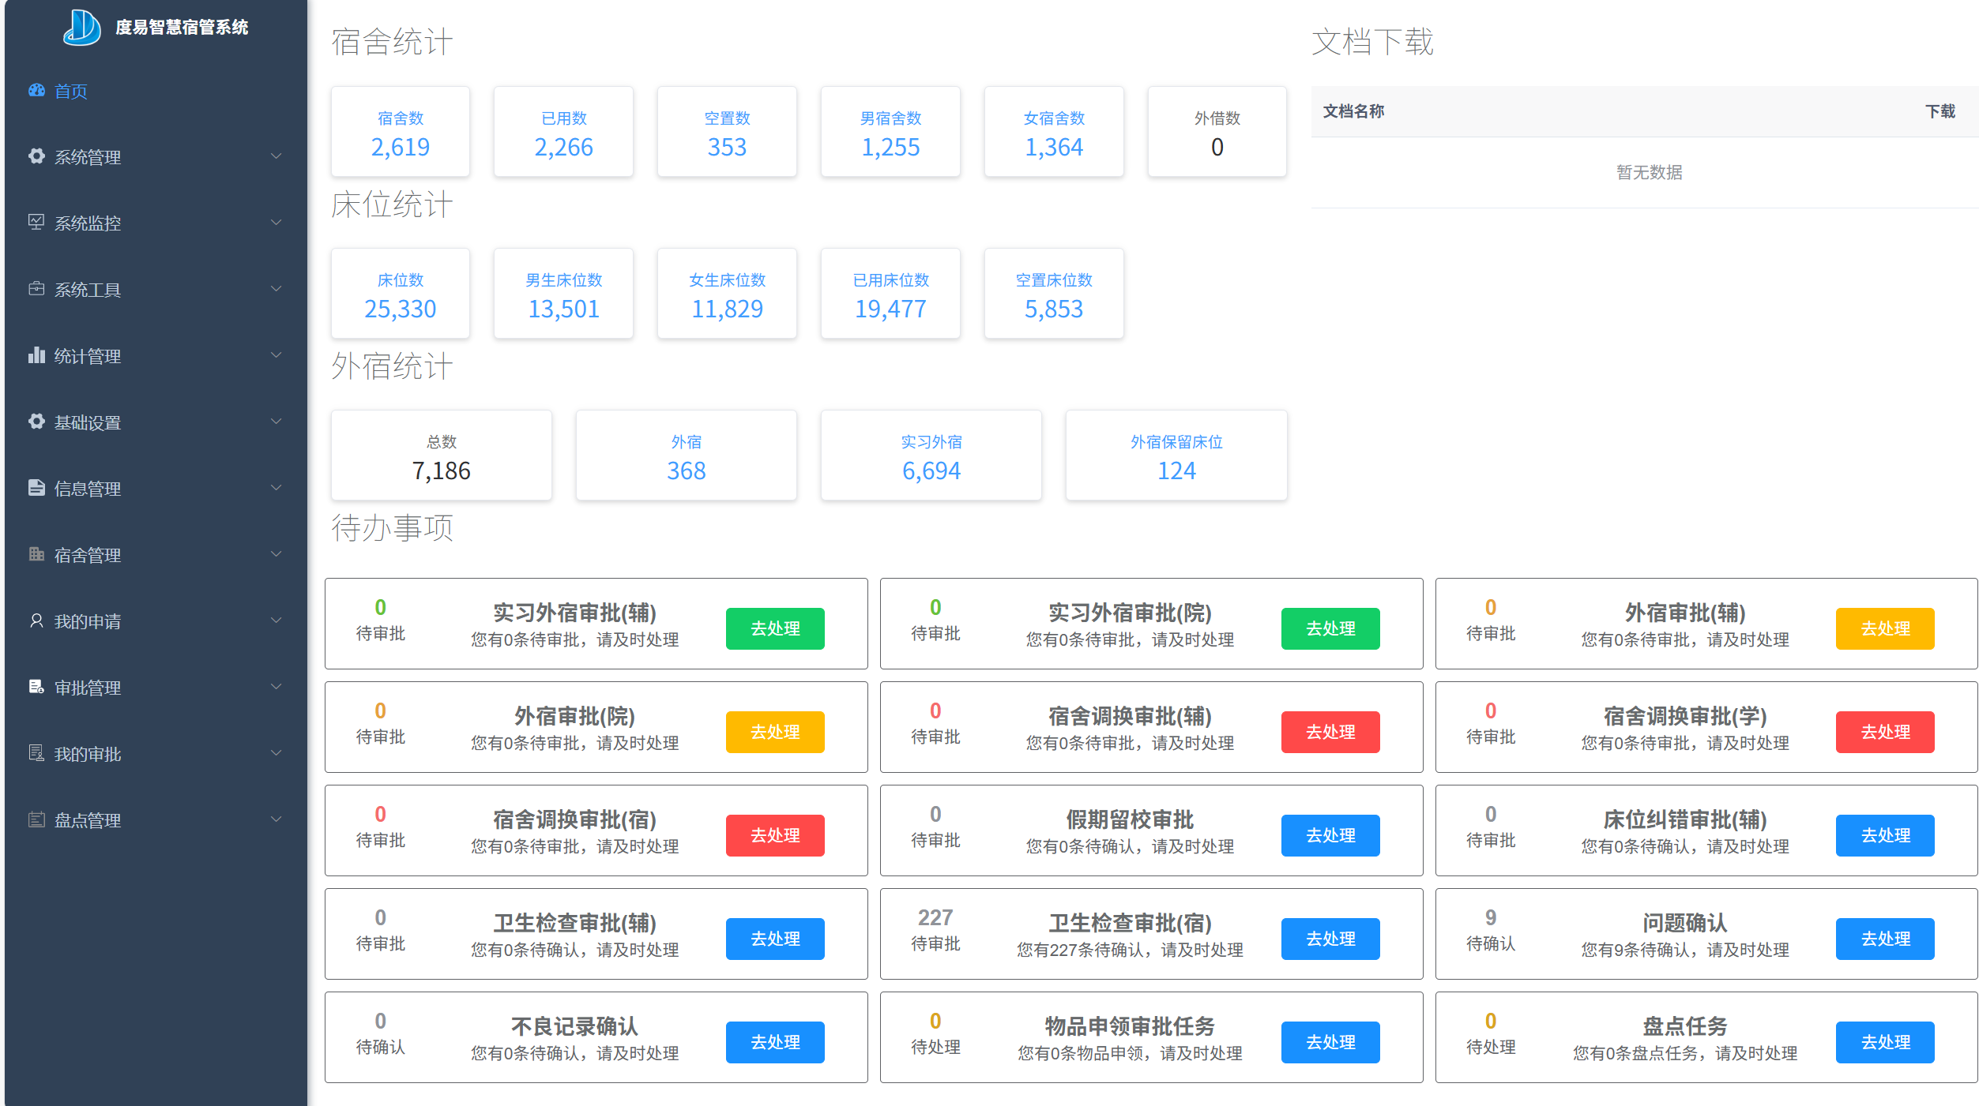Expand the 基础设置 chevron arrow
Screen dimensions: 1979x1106
pyautogui.click(x=277, y=422)
